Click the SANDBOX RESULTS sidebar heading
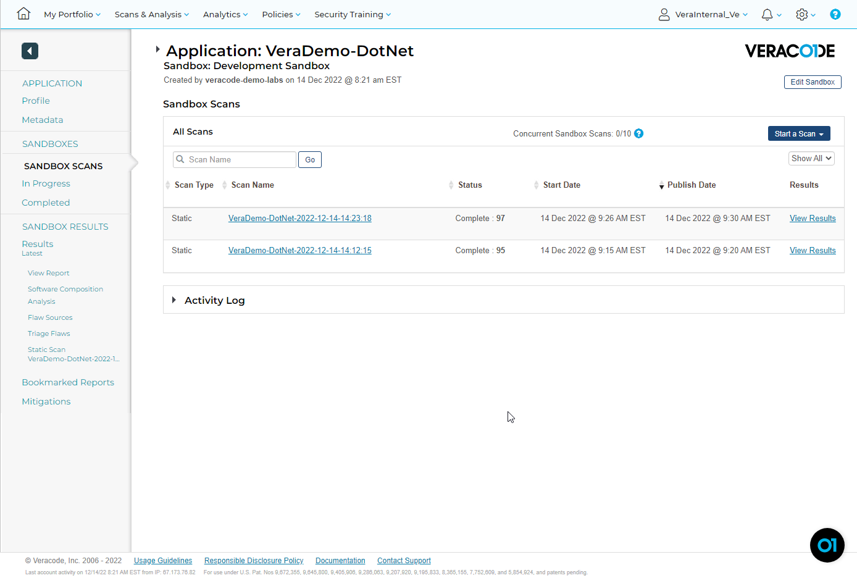857x578 pixels. (65, 227)
